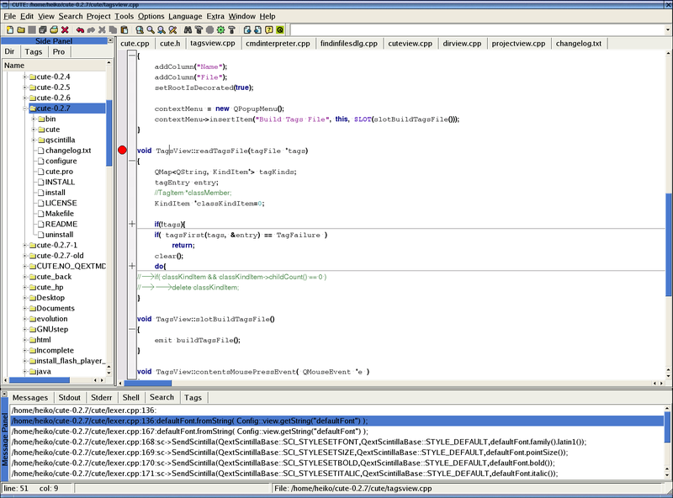Open the toolbar combo box dropdown arrow
Viewport: 673px width, 498px height.
[667, 29]
